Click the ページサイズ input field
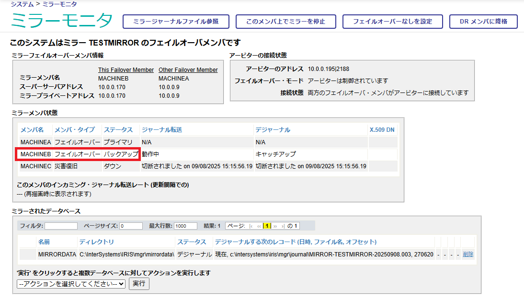This screenshot has width=524, height=301. (x=131, y=226)
